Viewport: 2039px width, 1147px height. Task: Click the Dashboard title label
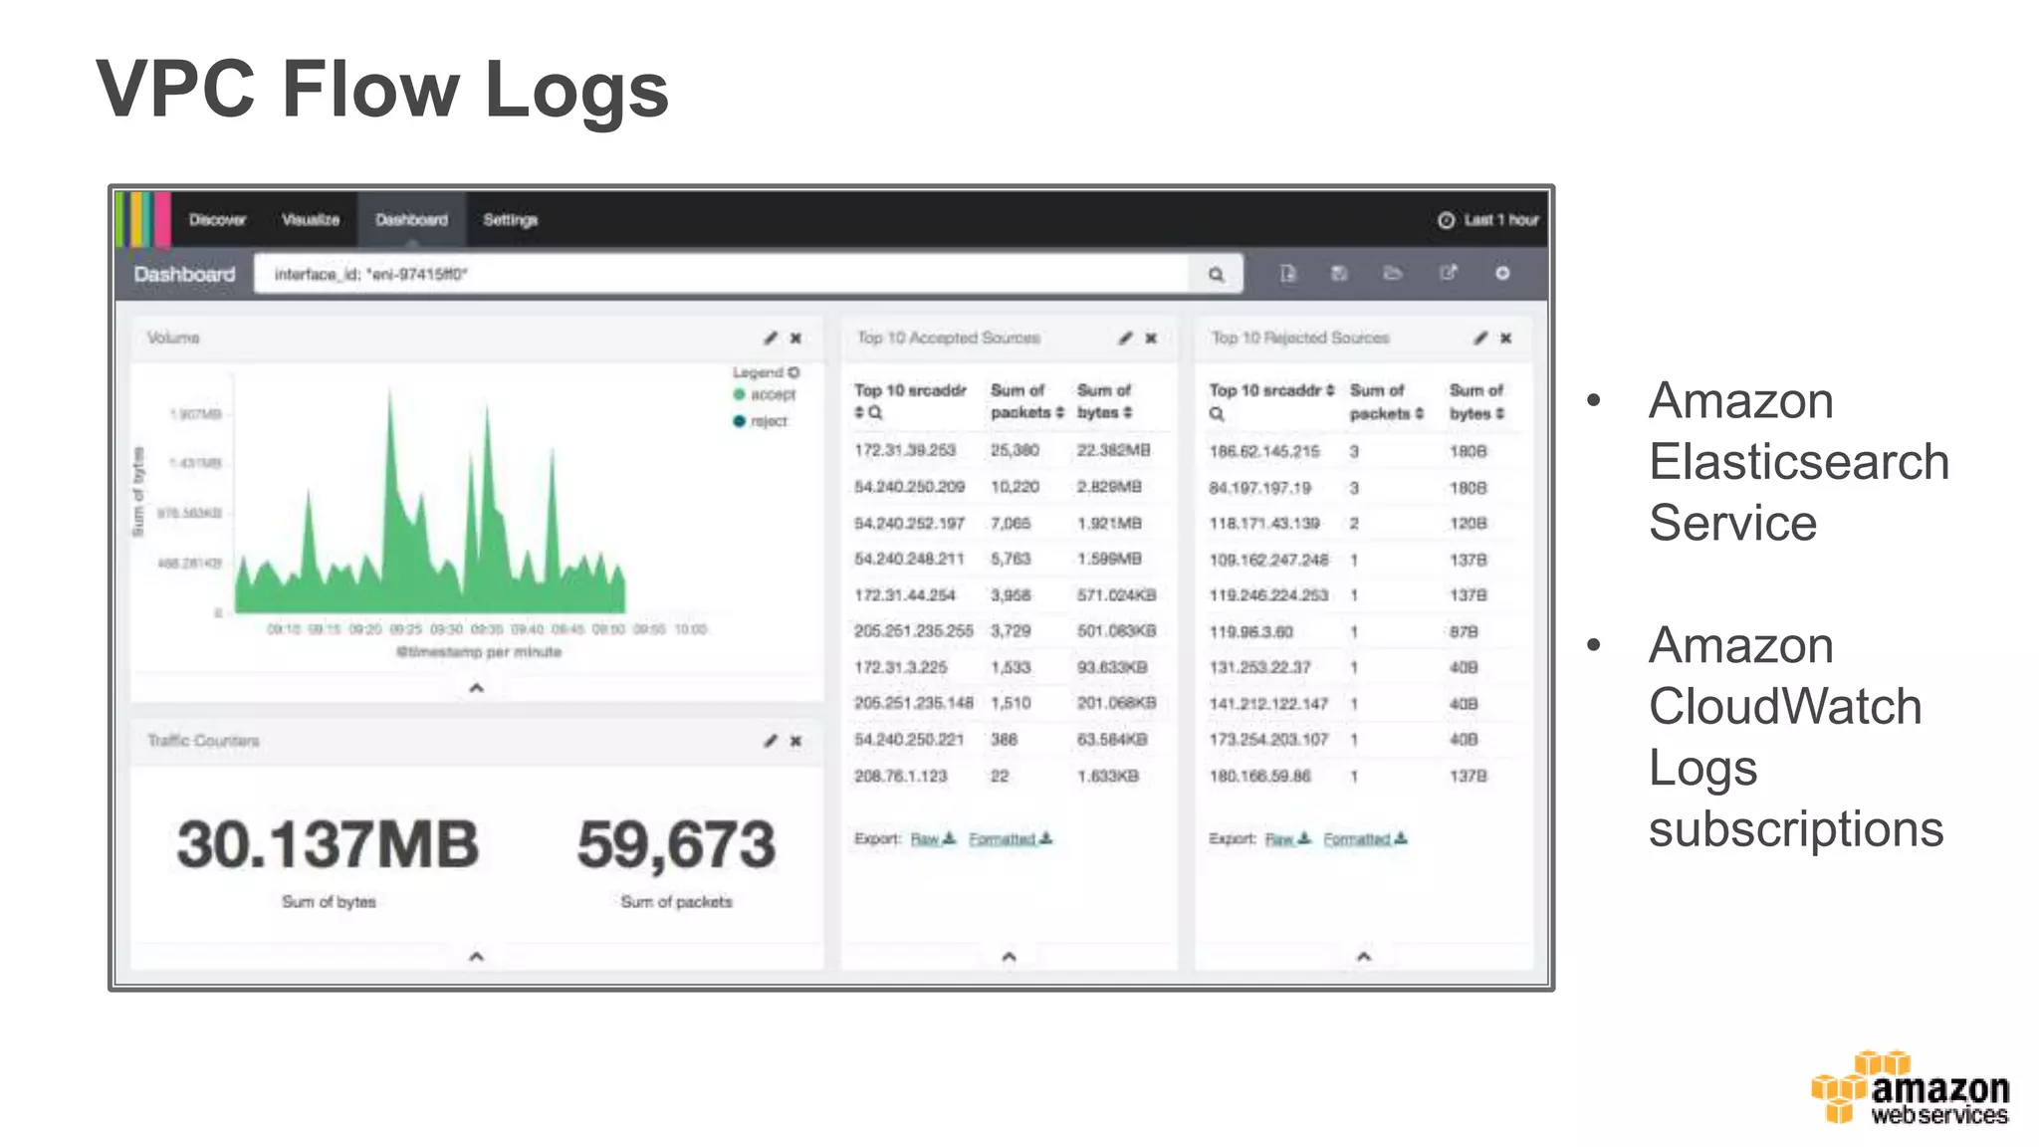[184, 274]
